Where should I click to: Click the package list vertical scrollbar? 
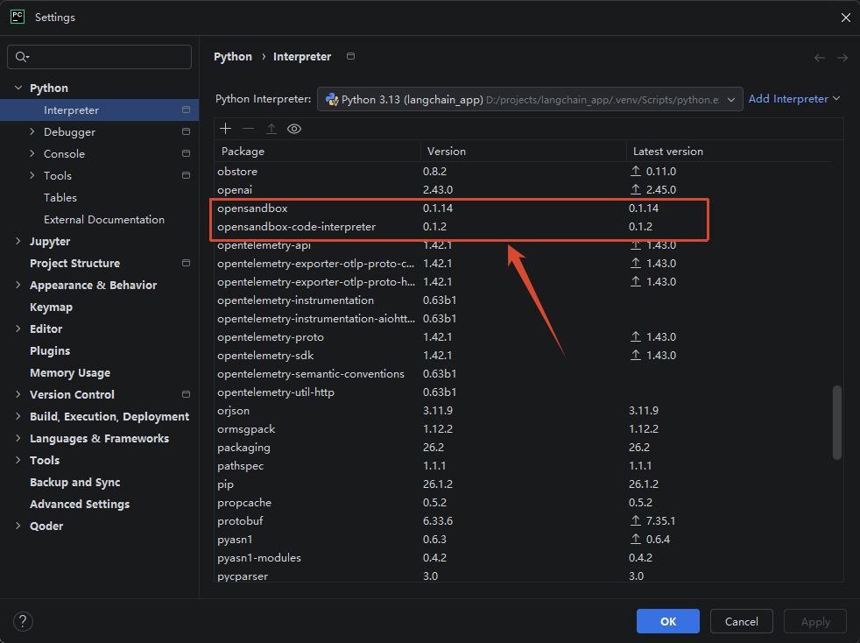click(837, 422)
